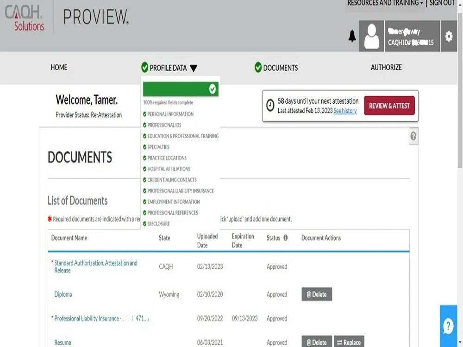
Task: Open Education & Professional Training section
Action: (183, 136)
